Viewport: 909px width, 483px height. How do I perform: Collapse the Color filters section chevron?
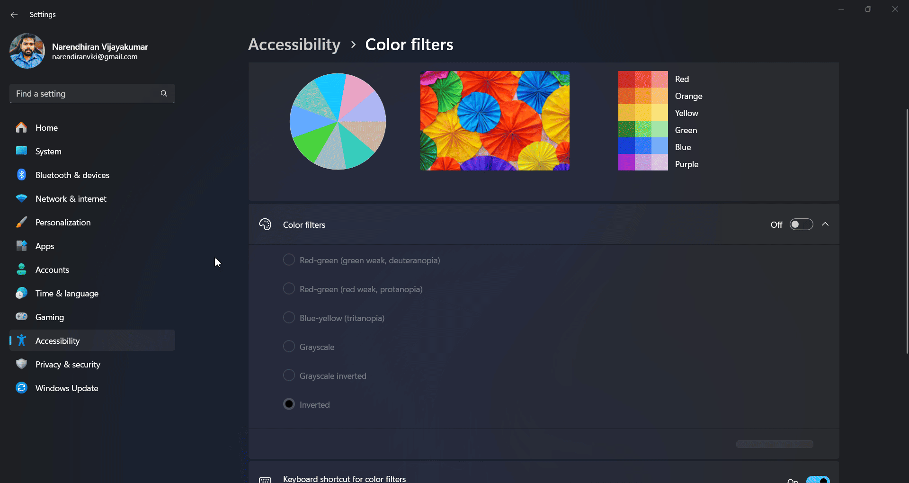click(x=825, y=224)
